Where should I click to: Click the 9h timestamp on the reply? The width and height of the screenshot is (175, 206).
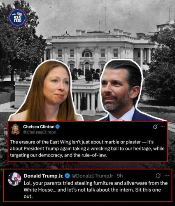pos(120,176)
